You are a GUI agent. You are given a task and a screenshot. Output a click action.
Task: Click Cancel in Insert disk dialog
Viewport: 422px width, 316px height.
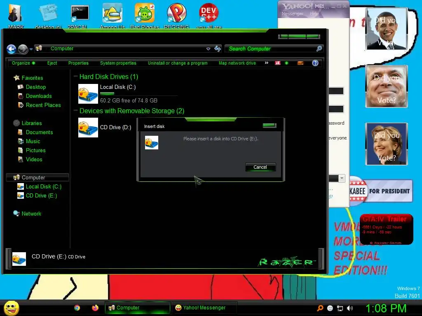point(260,167)
